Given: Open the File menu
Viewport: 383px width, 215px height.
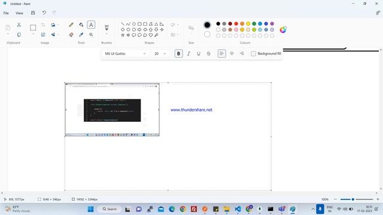Looking at the screenshot, I should 6,13.
